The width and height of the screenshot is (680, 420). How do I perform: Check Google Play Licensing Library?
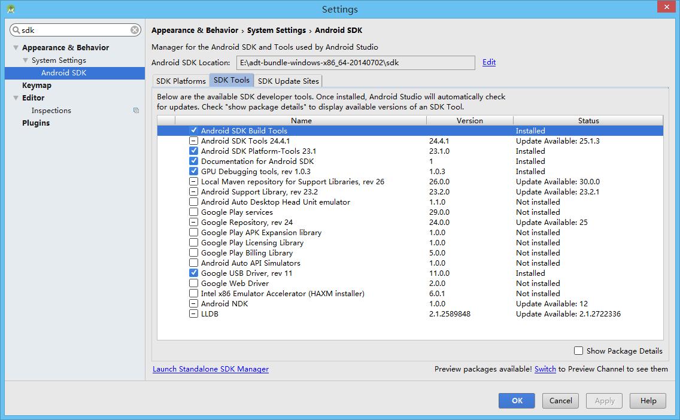pyautogui.click(x=193, y=243)
